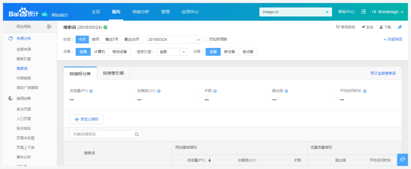411x169 pixels.
Task: Add to 常用报告 favorites
Action: click(x=346, y=27)
